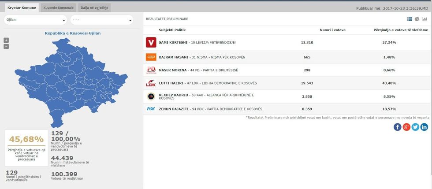The image size is (432, 189).
Task: Switch to the Kuvende Komunale tab
Action: click(x=58, y=8)
